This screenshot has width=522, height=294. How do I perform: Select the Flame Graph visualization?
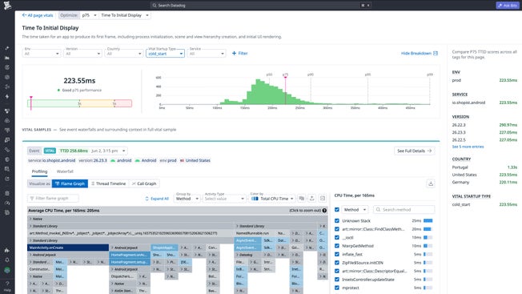[x=70, y=183]
